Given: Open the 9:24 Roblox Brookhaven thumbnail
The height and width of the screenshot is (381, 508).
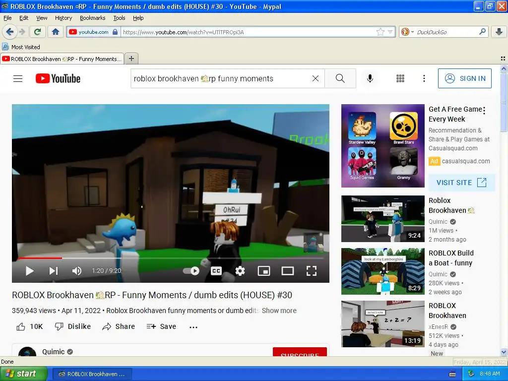Looking at the screenshot, I should (382, 219).
